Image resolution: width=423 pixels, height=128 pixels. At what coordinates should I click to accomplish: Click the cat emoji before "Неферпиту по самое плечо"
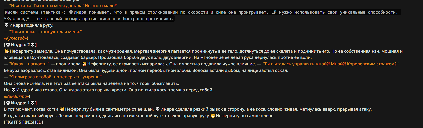click(x=213, y=116)
